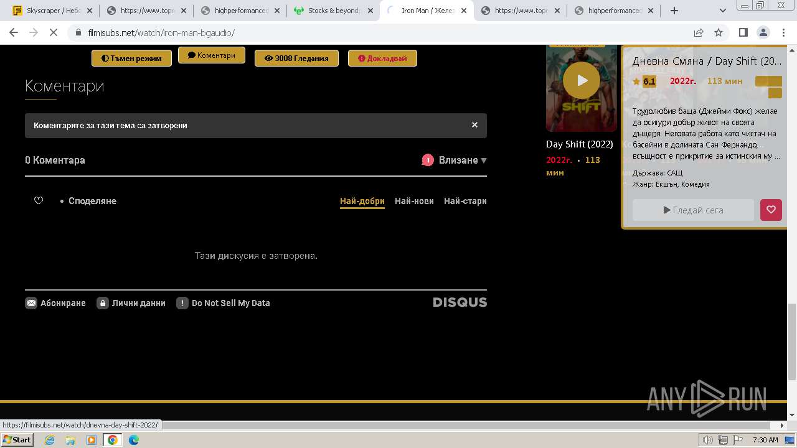Toggle the Тъмен режим dark mode button

[x=131, y=58]
